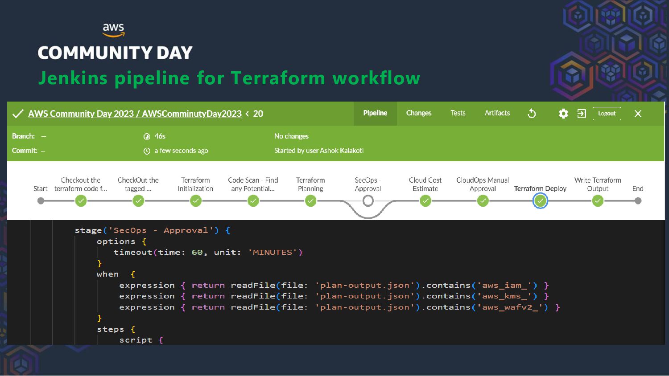Viewport: 669px width, 376px height.
Task: Click run number 20
Action: pyautogui.click(x=258, y=114)
